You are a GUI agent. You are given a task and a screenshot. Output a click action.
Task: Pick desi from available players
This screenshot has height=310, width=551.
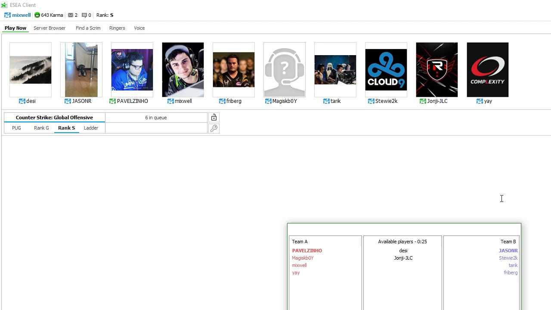pyautogui.click(x=403, y=251)
